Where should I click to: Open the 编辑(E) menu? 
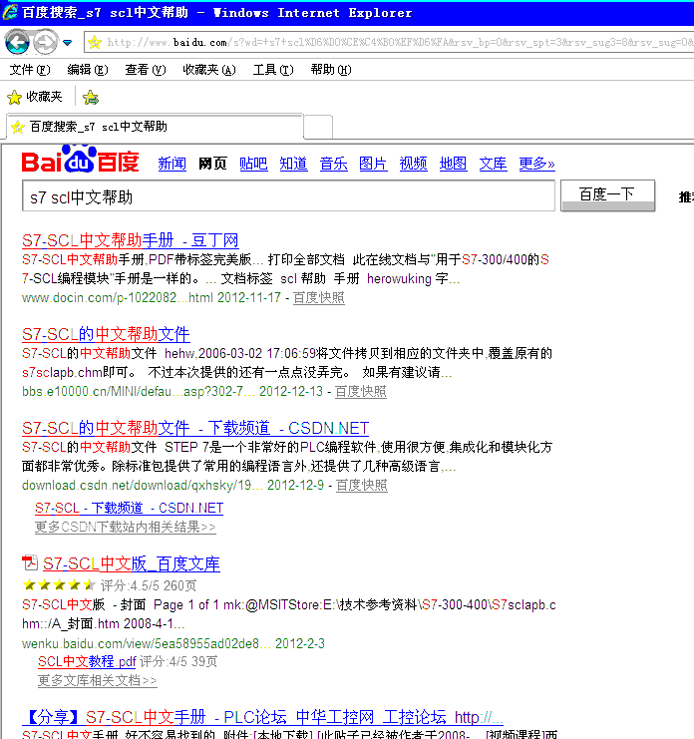(x=88, y=70)
